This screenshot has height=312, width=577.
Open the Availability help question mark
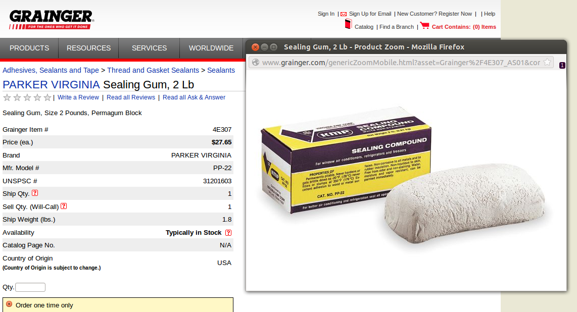click(x=228, y=233)
